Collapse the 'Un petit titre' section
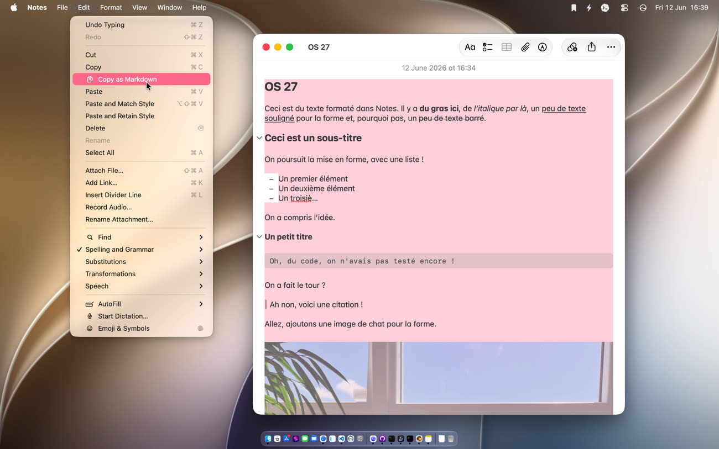The height and width of the screenshot is (449, 719). [259, 237]
